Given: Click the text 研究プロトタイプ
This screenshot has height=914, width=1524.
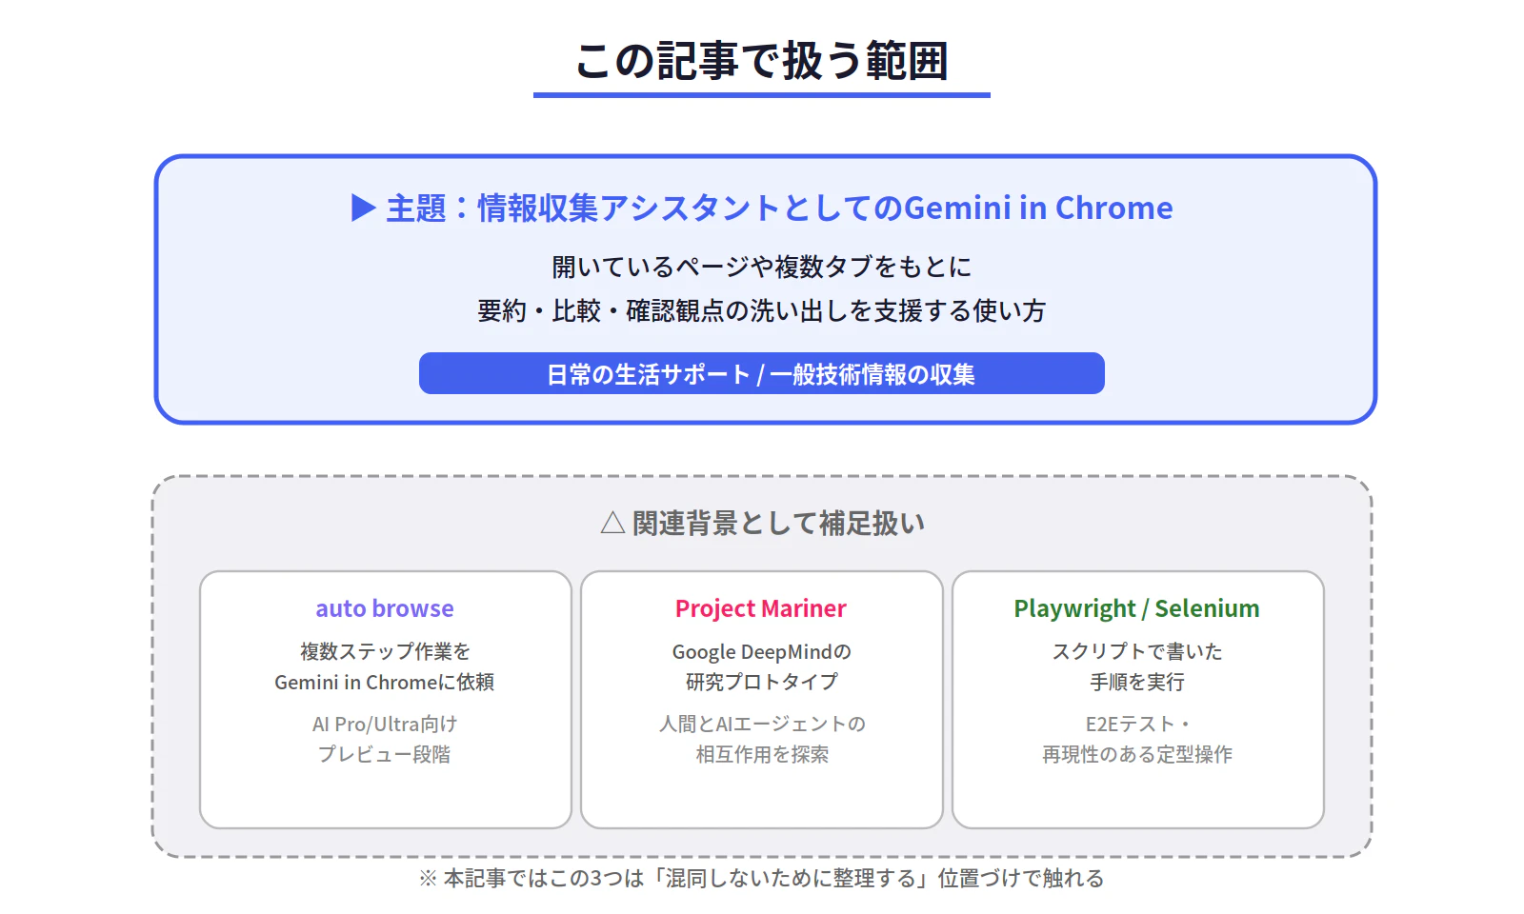Looking at the screenshot, I should click(762, 682).
